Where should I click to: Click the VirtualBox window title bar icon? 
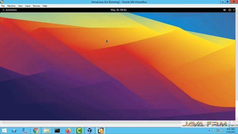pos(2,2)
